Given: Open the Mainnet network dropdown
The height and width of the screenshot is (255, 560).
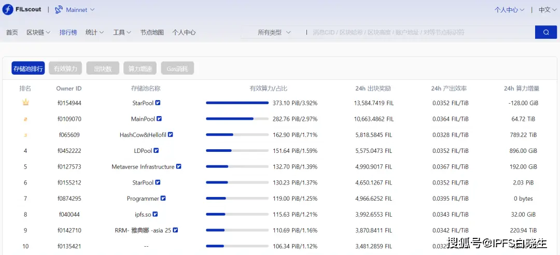Looking at the screenshot, I should pos(80,10).
